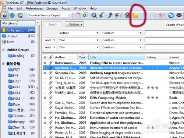Click the Export blue up-arrow icon
This screenshot has width=184, height=138.
click(110, 15)
